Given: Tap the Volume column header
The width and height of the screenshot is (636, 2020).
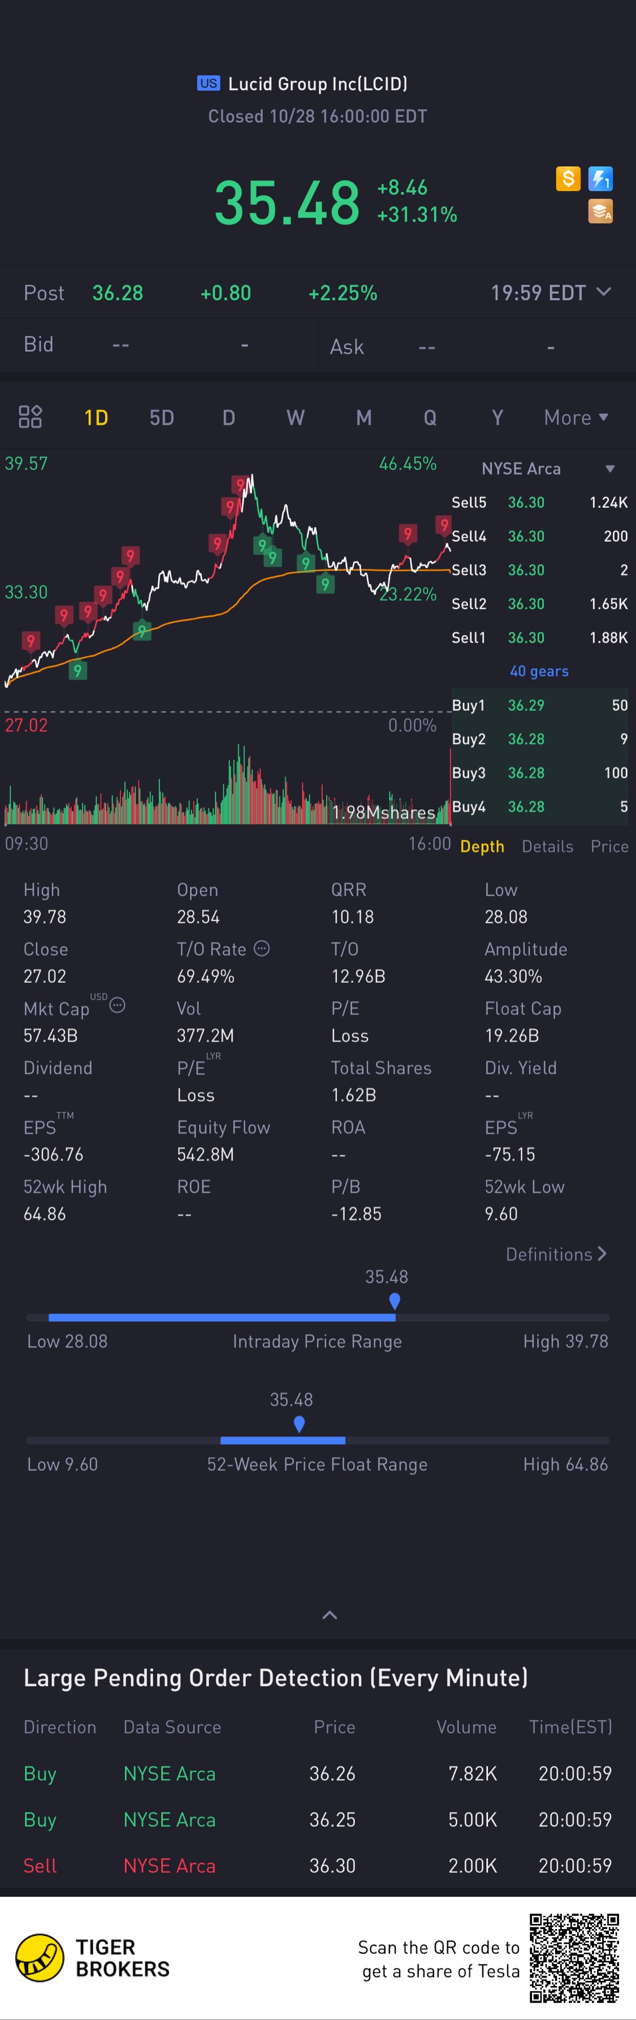Looking at the screenshot, I should click(466, 1727).
